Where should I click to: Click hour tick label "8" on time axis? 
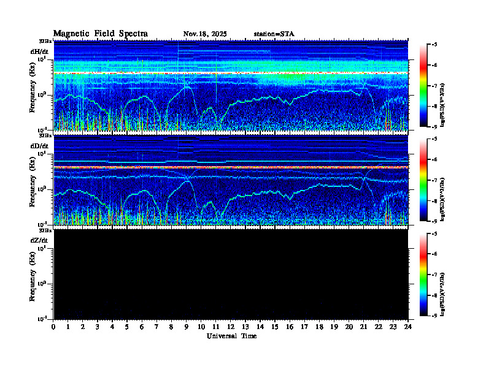click(x=171, y=327)
